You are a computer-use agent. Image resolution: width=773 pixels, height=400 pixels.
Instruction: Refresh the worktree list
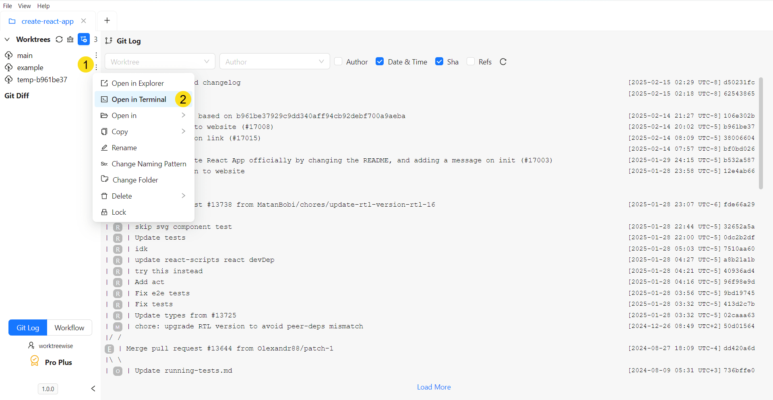tap(59, 39)
